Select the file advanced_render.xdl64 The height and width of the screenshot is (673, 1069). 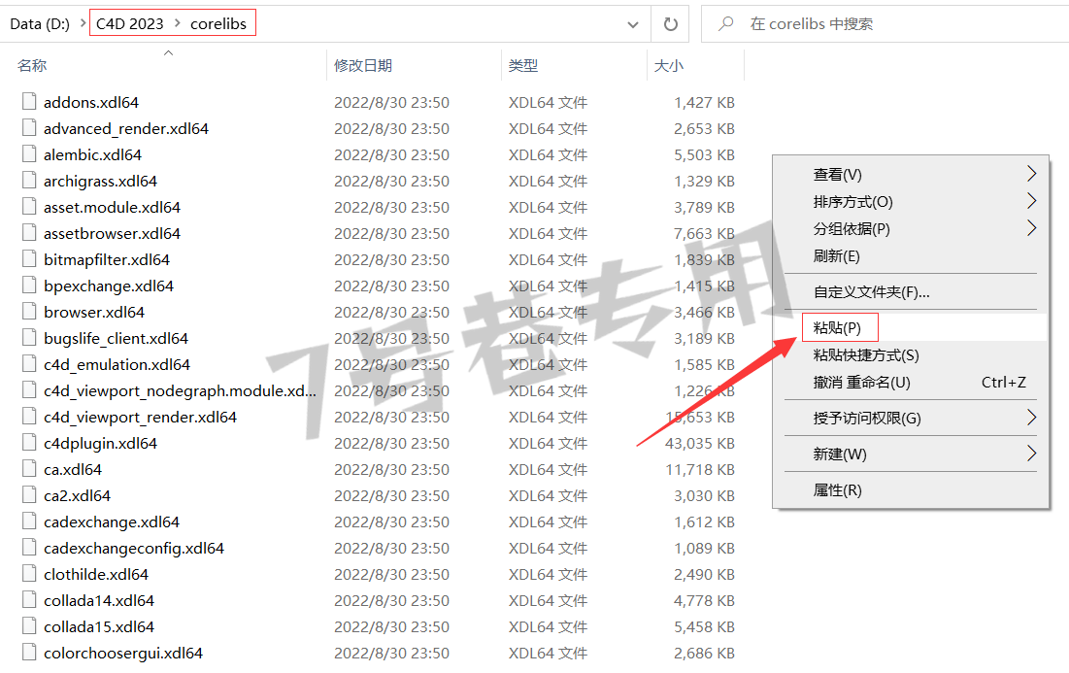click(x=126, y=128)
